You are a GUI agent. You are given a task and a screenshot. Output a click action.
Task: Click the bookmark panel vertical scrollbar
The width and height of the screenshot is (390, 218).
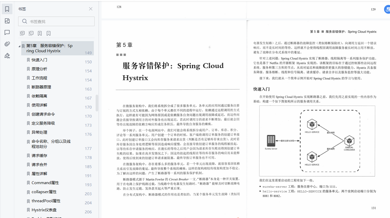tap(97, 103)
